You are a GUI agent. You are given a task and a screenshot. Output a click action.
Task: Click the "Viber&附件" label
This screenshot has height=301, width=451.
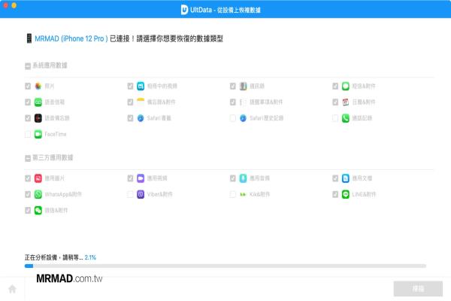(160, 194)
